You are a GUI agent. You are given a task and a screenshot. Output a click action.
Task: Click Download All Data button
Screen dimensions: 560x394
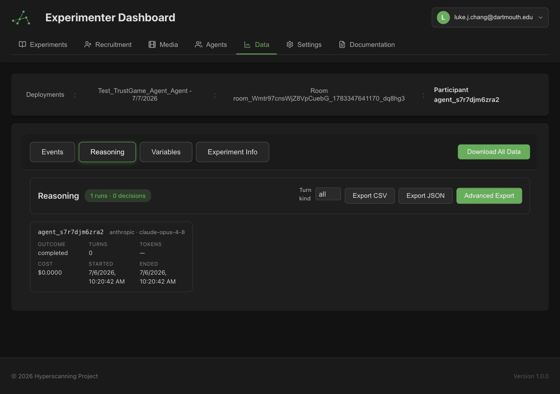(494, 152)
